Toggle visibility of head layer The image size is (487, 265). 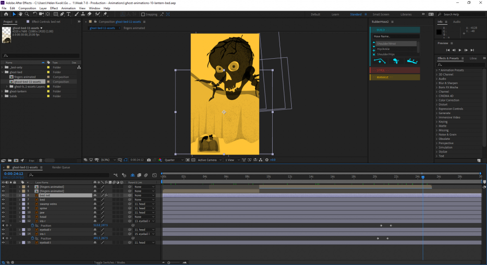(x=3, y=216)
